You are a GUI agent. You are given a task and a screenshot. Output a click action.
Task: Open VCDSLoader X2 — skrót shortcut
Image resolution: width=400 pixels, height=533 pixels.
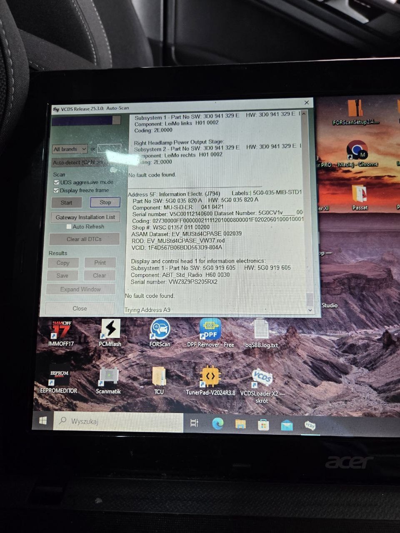pos(262,386)
